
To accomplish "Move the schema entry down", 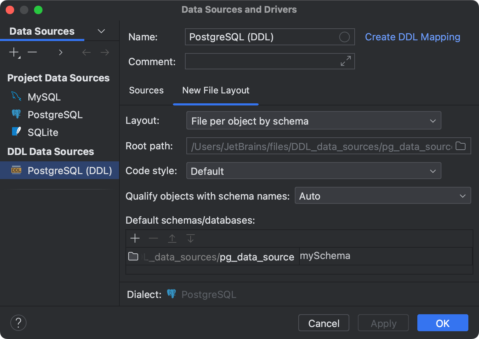I will [x=191, y=238].
